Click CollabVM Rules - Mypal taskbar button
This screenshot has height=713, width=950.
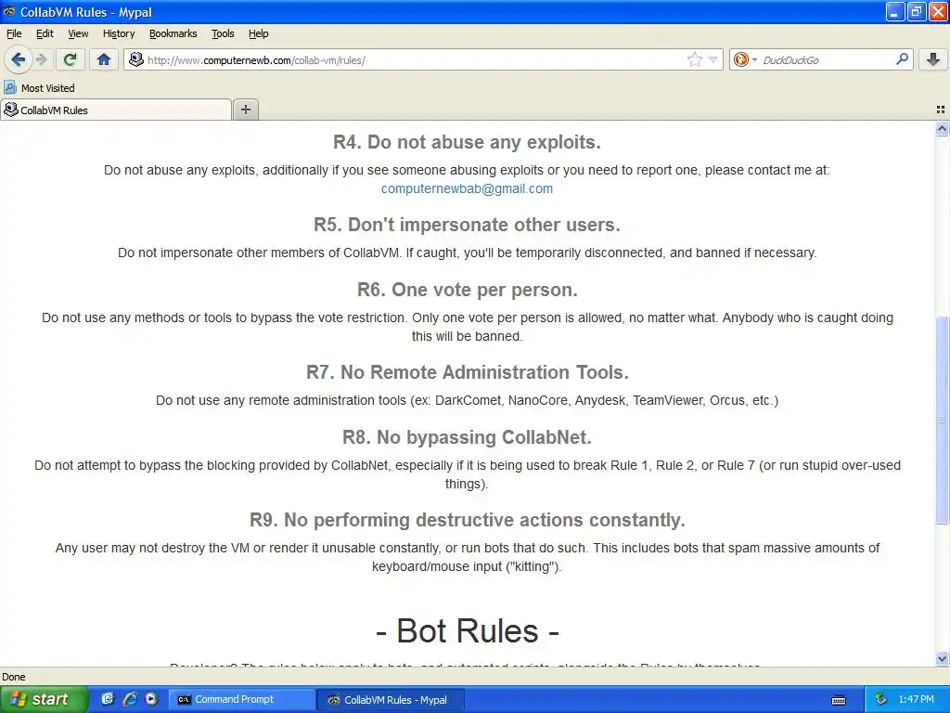click(x=391, y=700)
